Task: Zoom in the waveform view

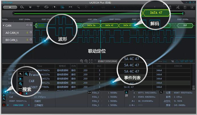Action: pyautogui.click(x=82, y=61)
